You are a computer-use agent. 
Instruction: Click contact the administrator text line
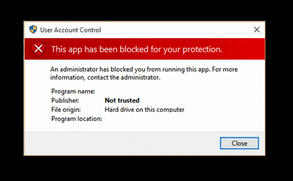click(x=124, y=78)
